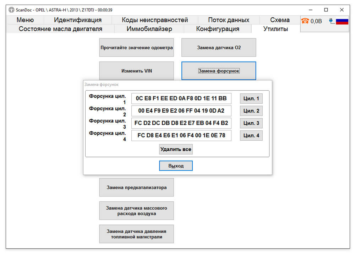Click Замена датчика массового расхода воздуха
This screenshot has height=254, width=355.
[137, 211]
